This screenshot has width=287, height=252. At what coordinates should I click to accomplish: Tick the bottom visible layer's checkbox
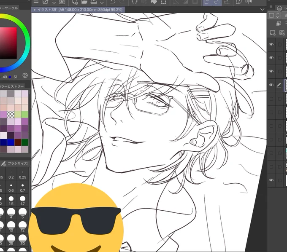279,180
